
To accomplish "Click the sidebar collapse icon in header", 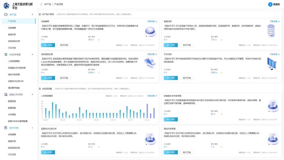I will coord(41,4).
